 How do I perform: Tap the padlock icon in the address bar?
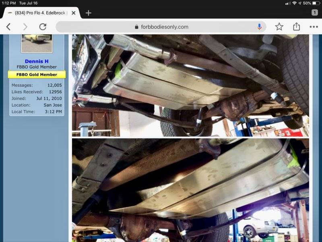137,27
